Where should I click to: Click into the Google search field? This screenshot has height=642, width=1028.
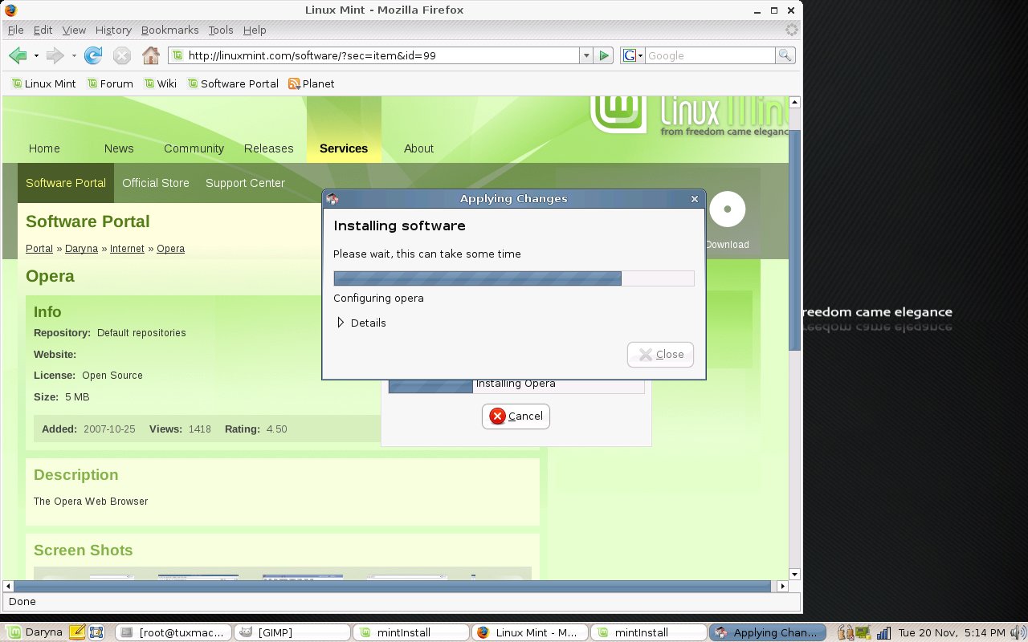(x=710, y=55)
